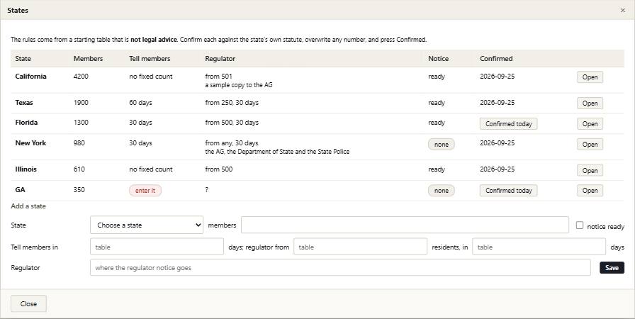Open the California row
The height and width of the screenshot is (319, 635).
[590, 77]
